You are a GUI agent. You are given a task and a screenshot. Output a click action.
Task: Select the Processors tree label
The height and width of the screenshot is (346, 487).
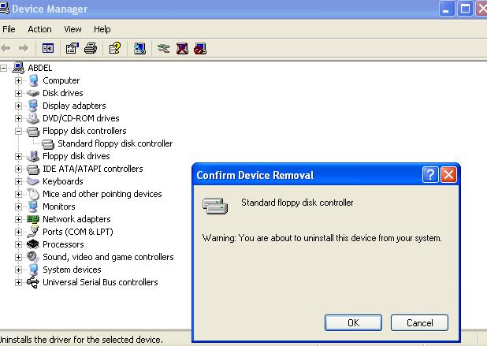63,244
